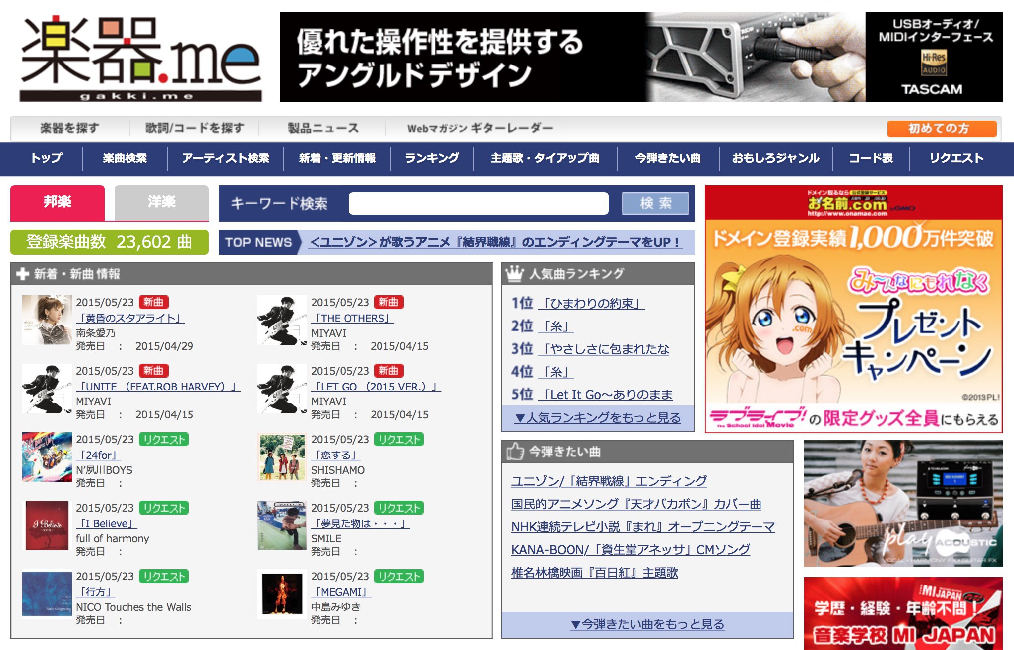Image resolution: width=1014 pixels, height=650 pixels.
Task: Open song link 「夢見た物は・・・」
Action: tap(361, 523)
